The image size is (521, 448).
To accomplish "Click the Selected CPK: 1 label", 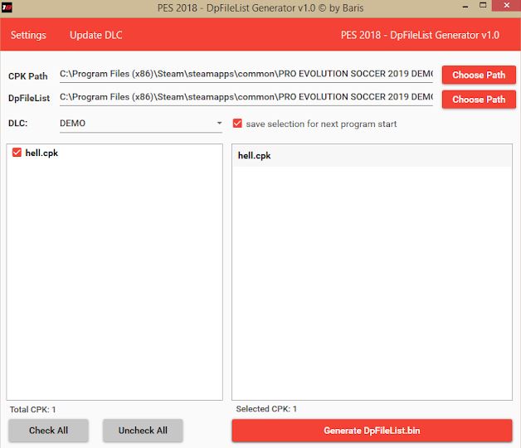I will click(266, 409).
